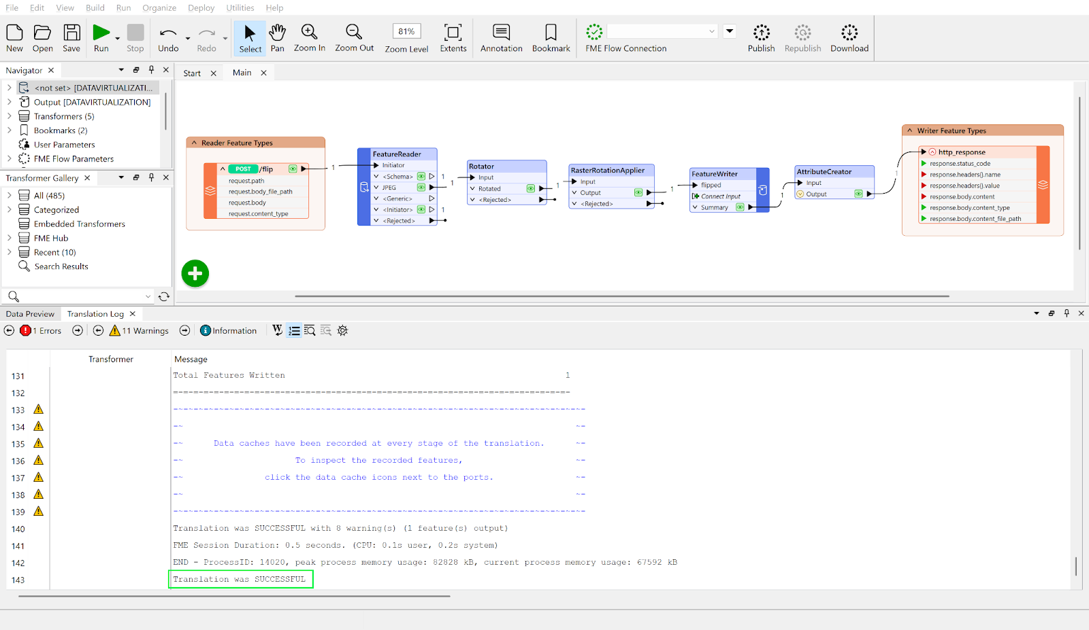Inspect cached data on POST /flip feature type
The image size is (1089, 630).
pyautogui.click(x=293, y=169)
